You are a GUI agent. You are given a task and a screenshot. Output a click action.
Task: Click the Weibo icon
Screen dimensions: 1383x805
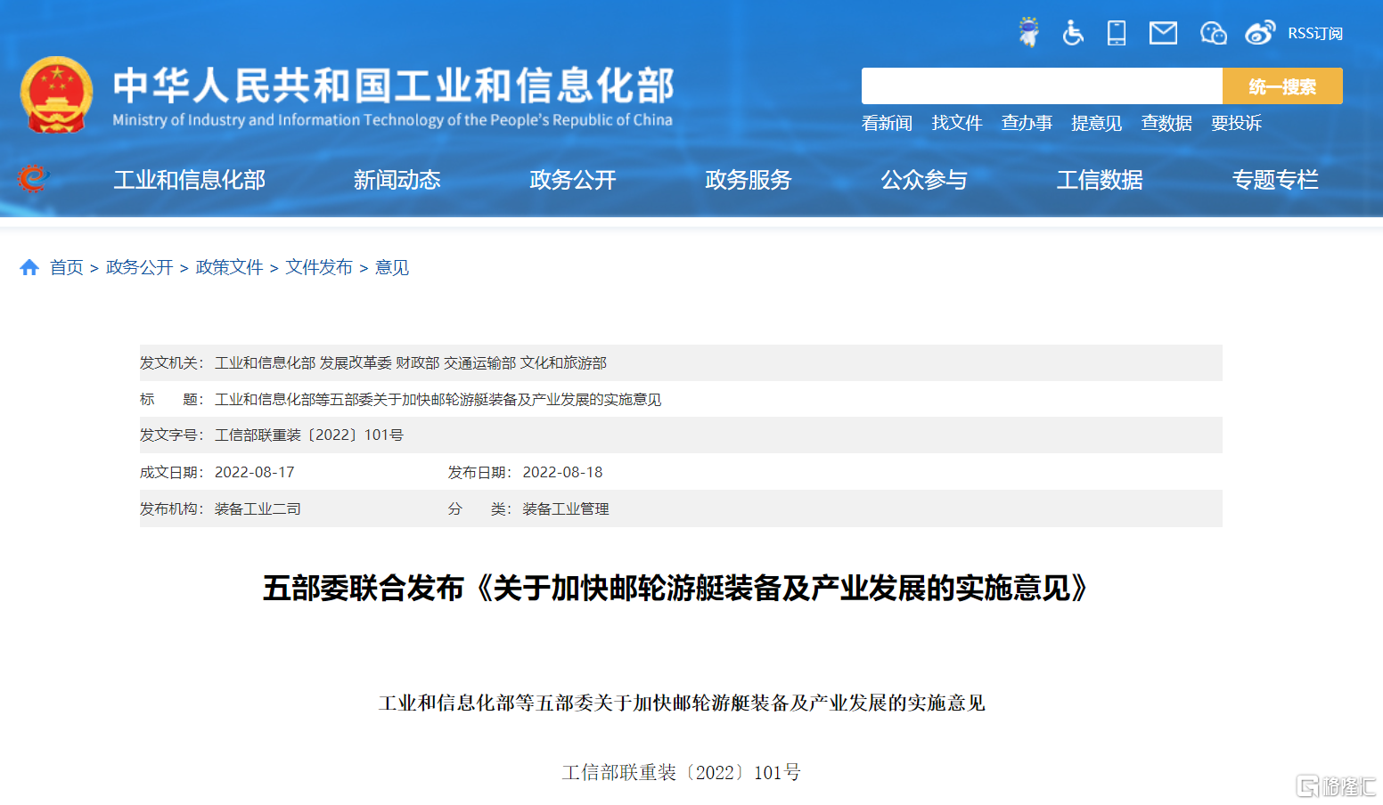(x=1260, y=33)
